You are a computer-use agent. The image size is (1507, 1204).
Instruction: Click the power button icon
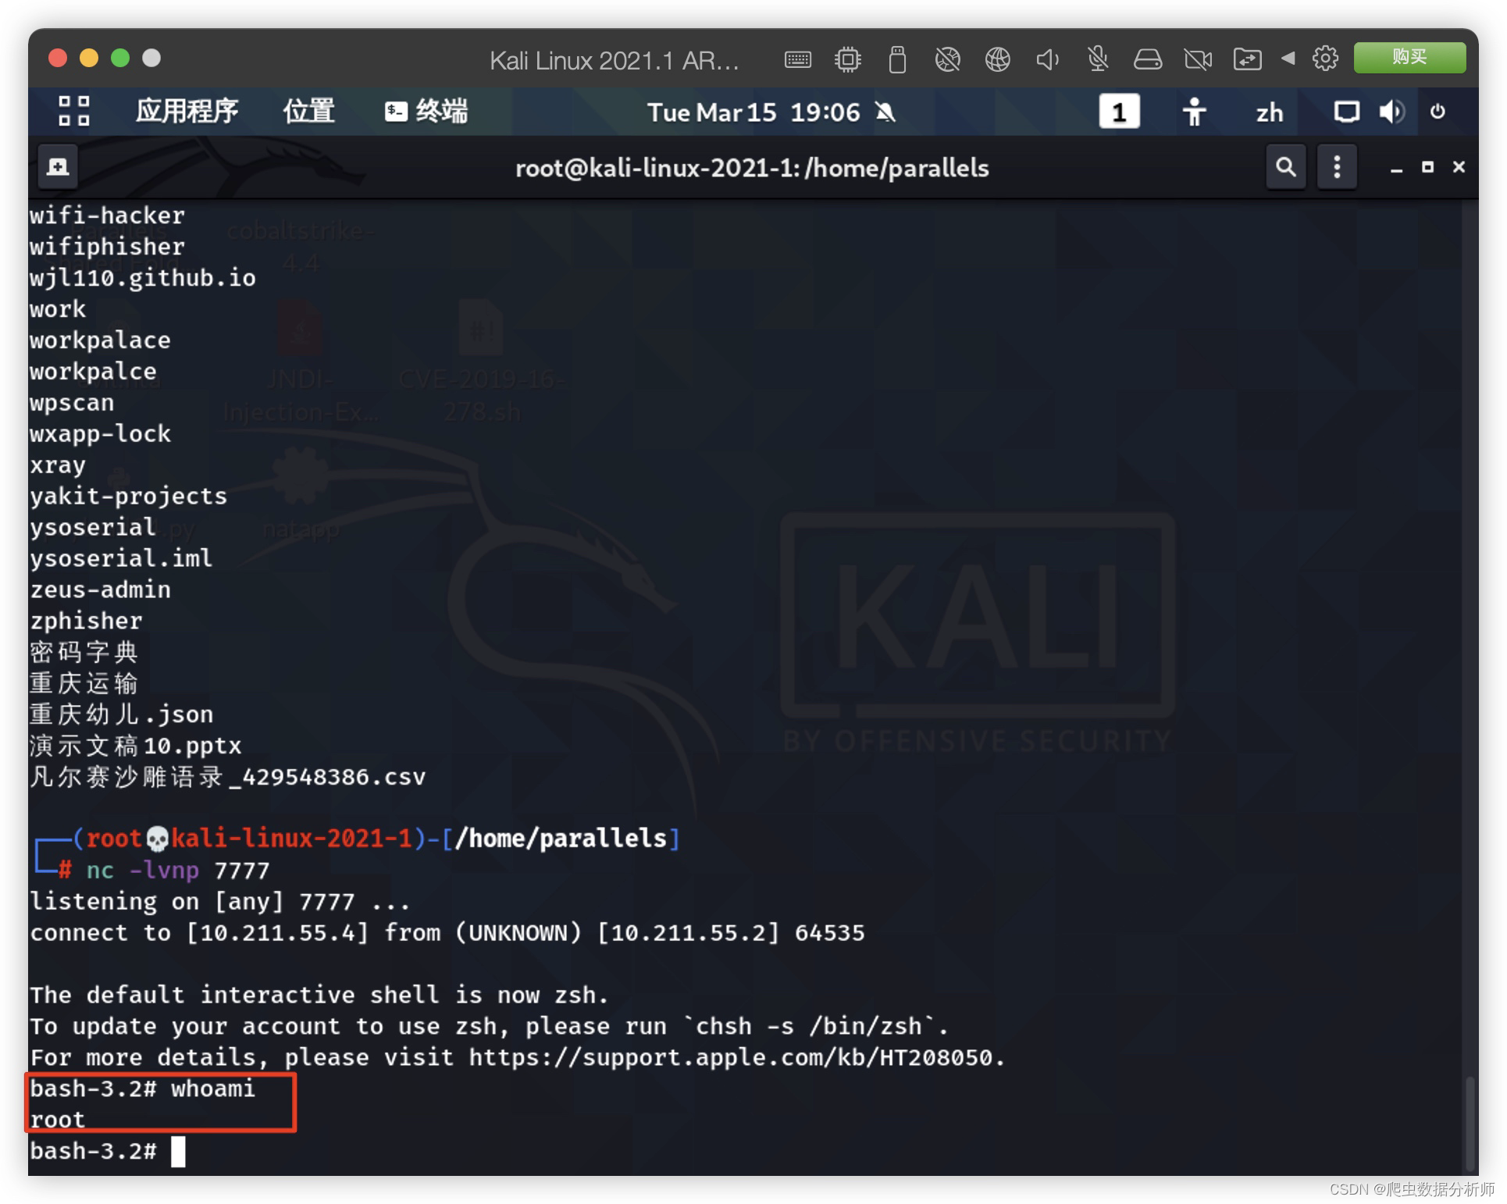(x=1438, y=112)
